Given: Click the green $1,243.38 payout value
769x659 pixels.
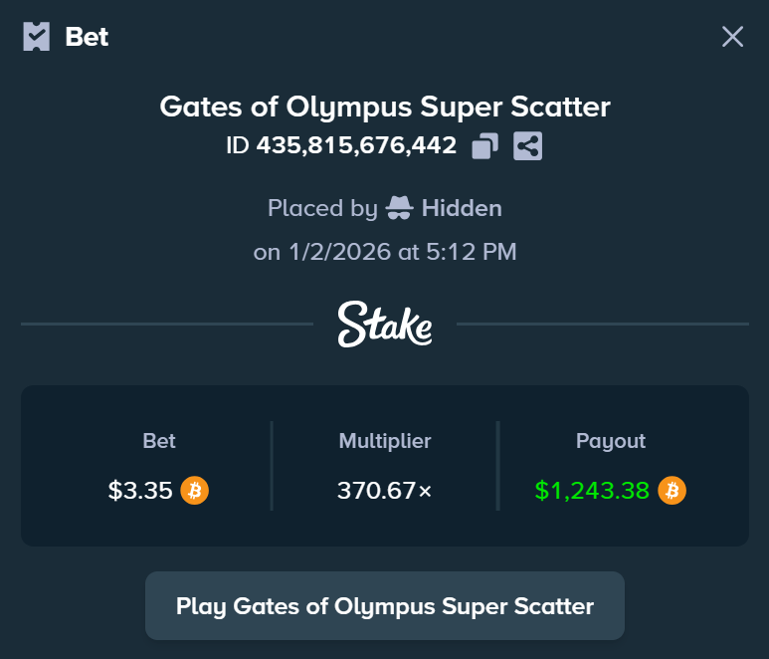Looking at the screenshot, I should [x=592, y=491].
